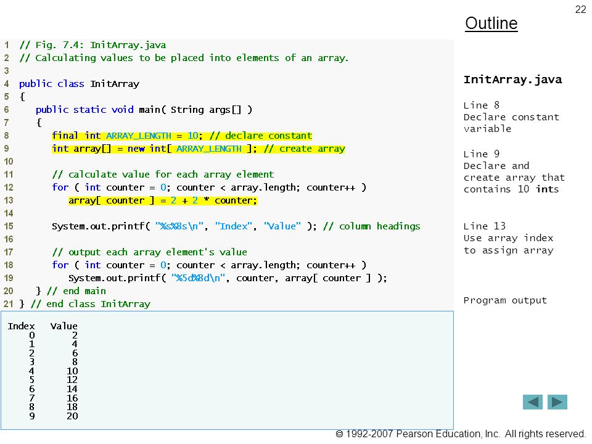The height and width of the screenshot is (444, 592).
Task: Click line number 8 in the gutter
Action: (x=6, y=136)
